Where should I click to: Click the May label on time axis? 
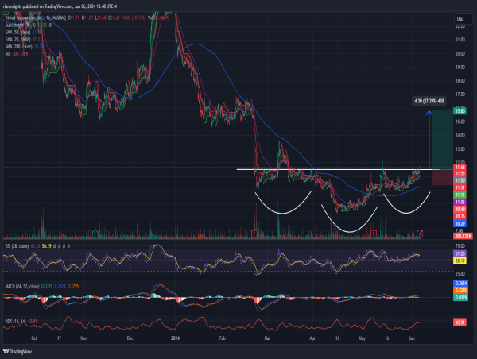(x=362, y=338)
